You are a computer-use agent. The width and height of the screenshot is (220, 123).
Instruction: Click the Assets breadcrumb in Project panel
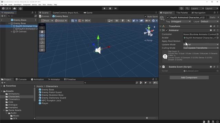40,86
